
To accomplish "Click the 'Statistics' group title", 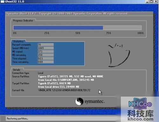I will tap(18, 41).
